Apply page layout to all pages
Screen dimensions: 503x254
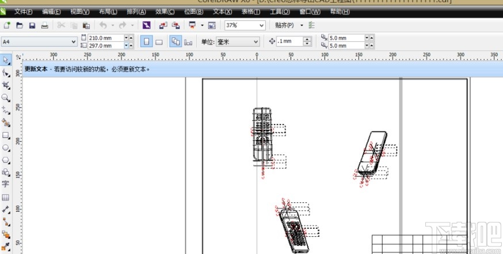(176, 41)
